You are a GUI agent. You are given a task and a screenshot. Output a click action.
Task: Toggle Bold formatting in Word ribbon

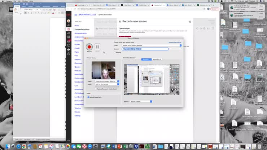click(25, 13)
